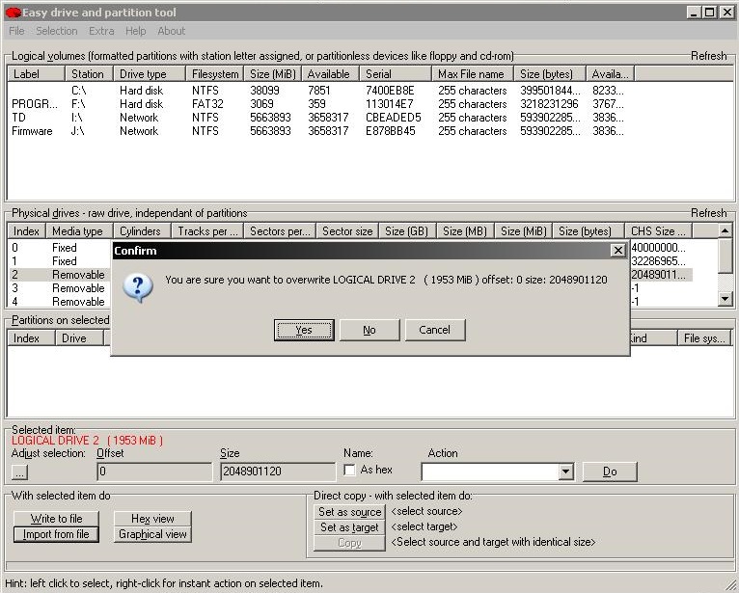Open the File menu
739x593 pixels.
(x=16, y=31)
